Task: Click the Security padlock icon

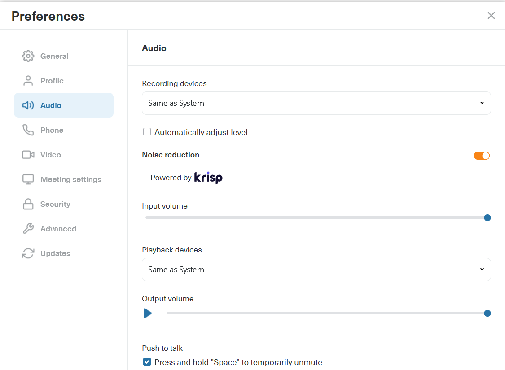Action: tap(28, 204)
